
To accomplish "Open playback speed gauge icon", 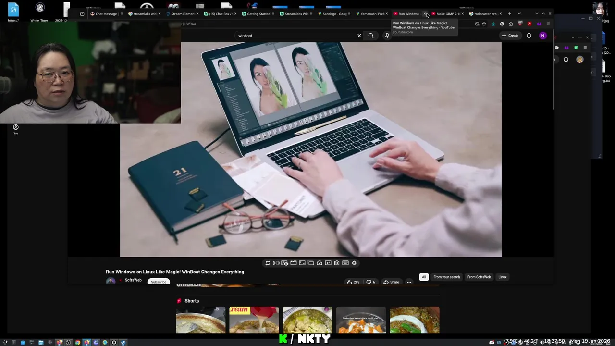I will (320, 263).
